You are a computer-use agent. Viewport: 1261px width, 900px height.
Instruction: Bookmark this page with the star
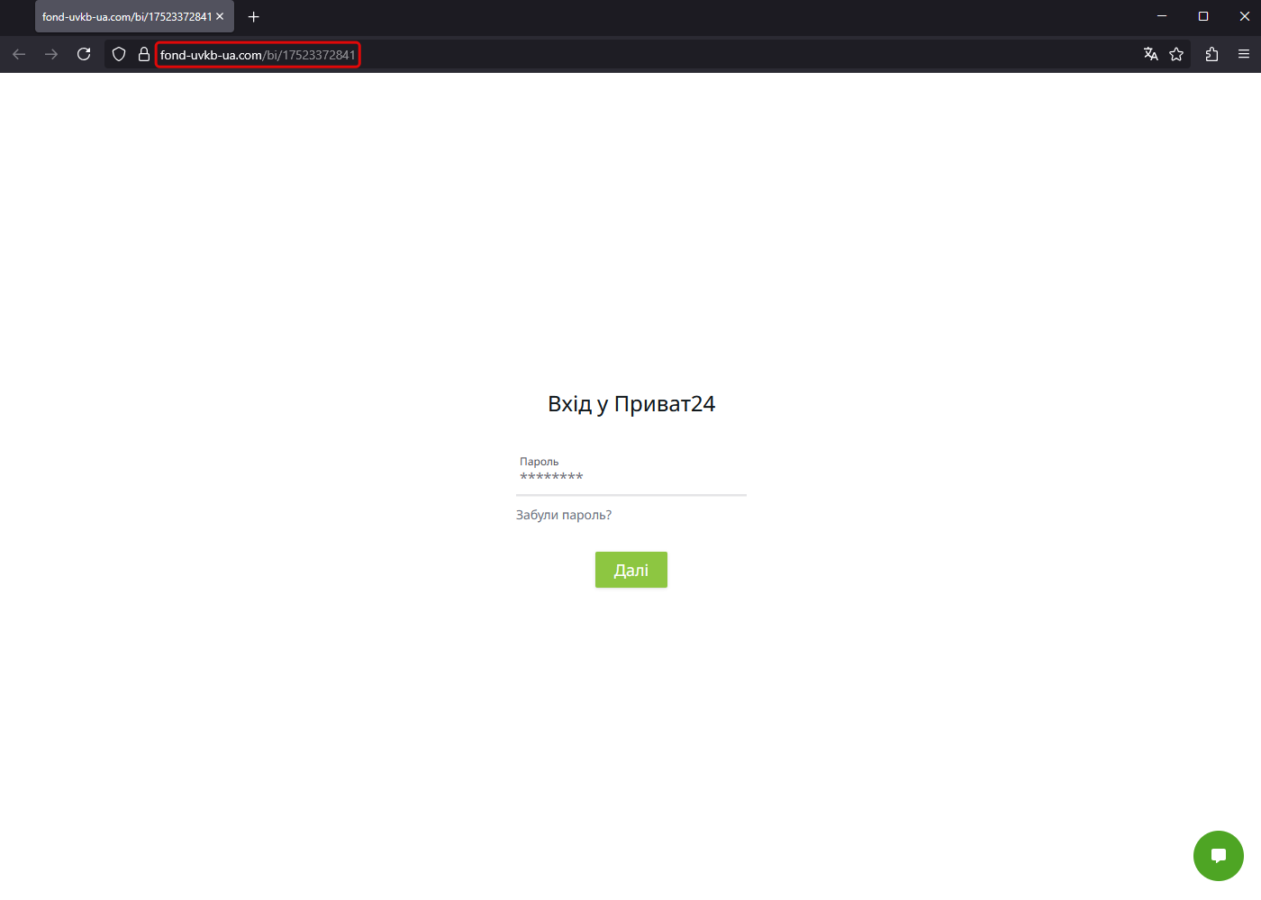1176,55
